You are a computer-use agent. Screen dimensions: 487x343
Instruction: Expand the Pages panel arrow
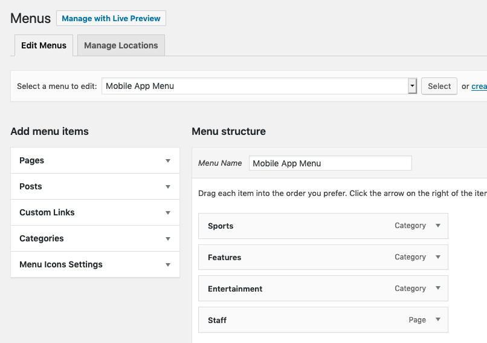coord(168,161)
